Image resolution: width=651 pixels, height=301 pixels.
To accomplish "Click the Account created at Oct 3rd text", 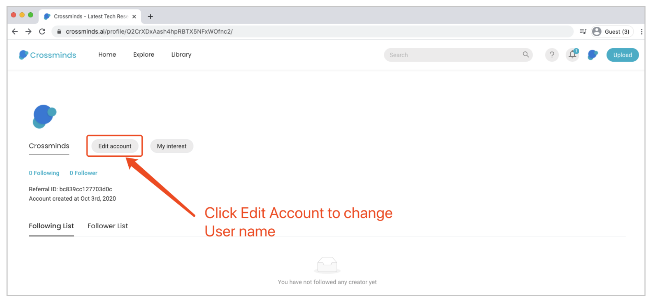I will [72, 198].
